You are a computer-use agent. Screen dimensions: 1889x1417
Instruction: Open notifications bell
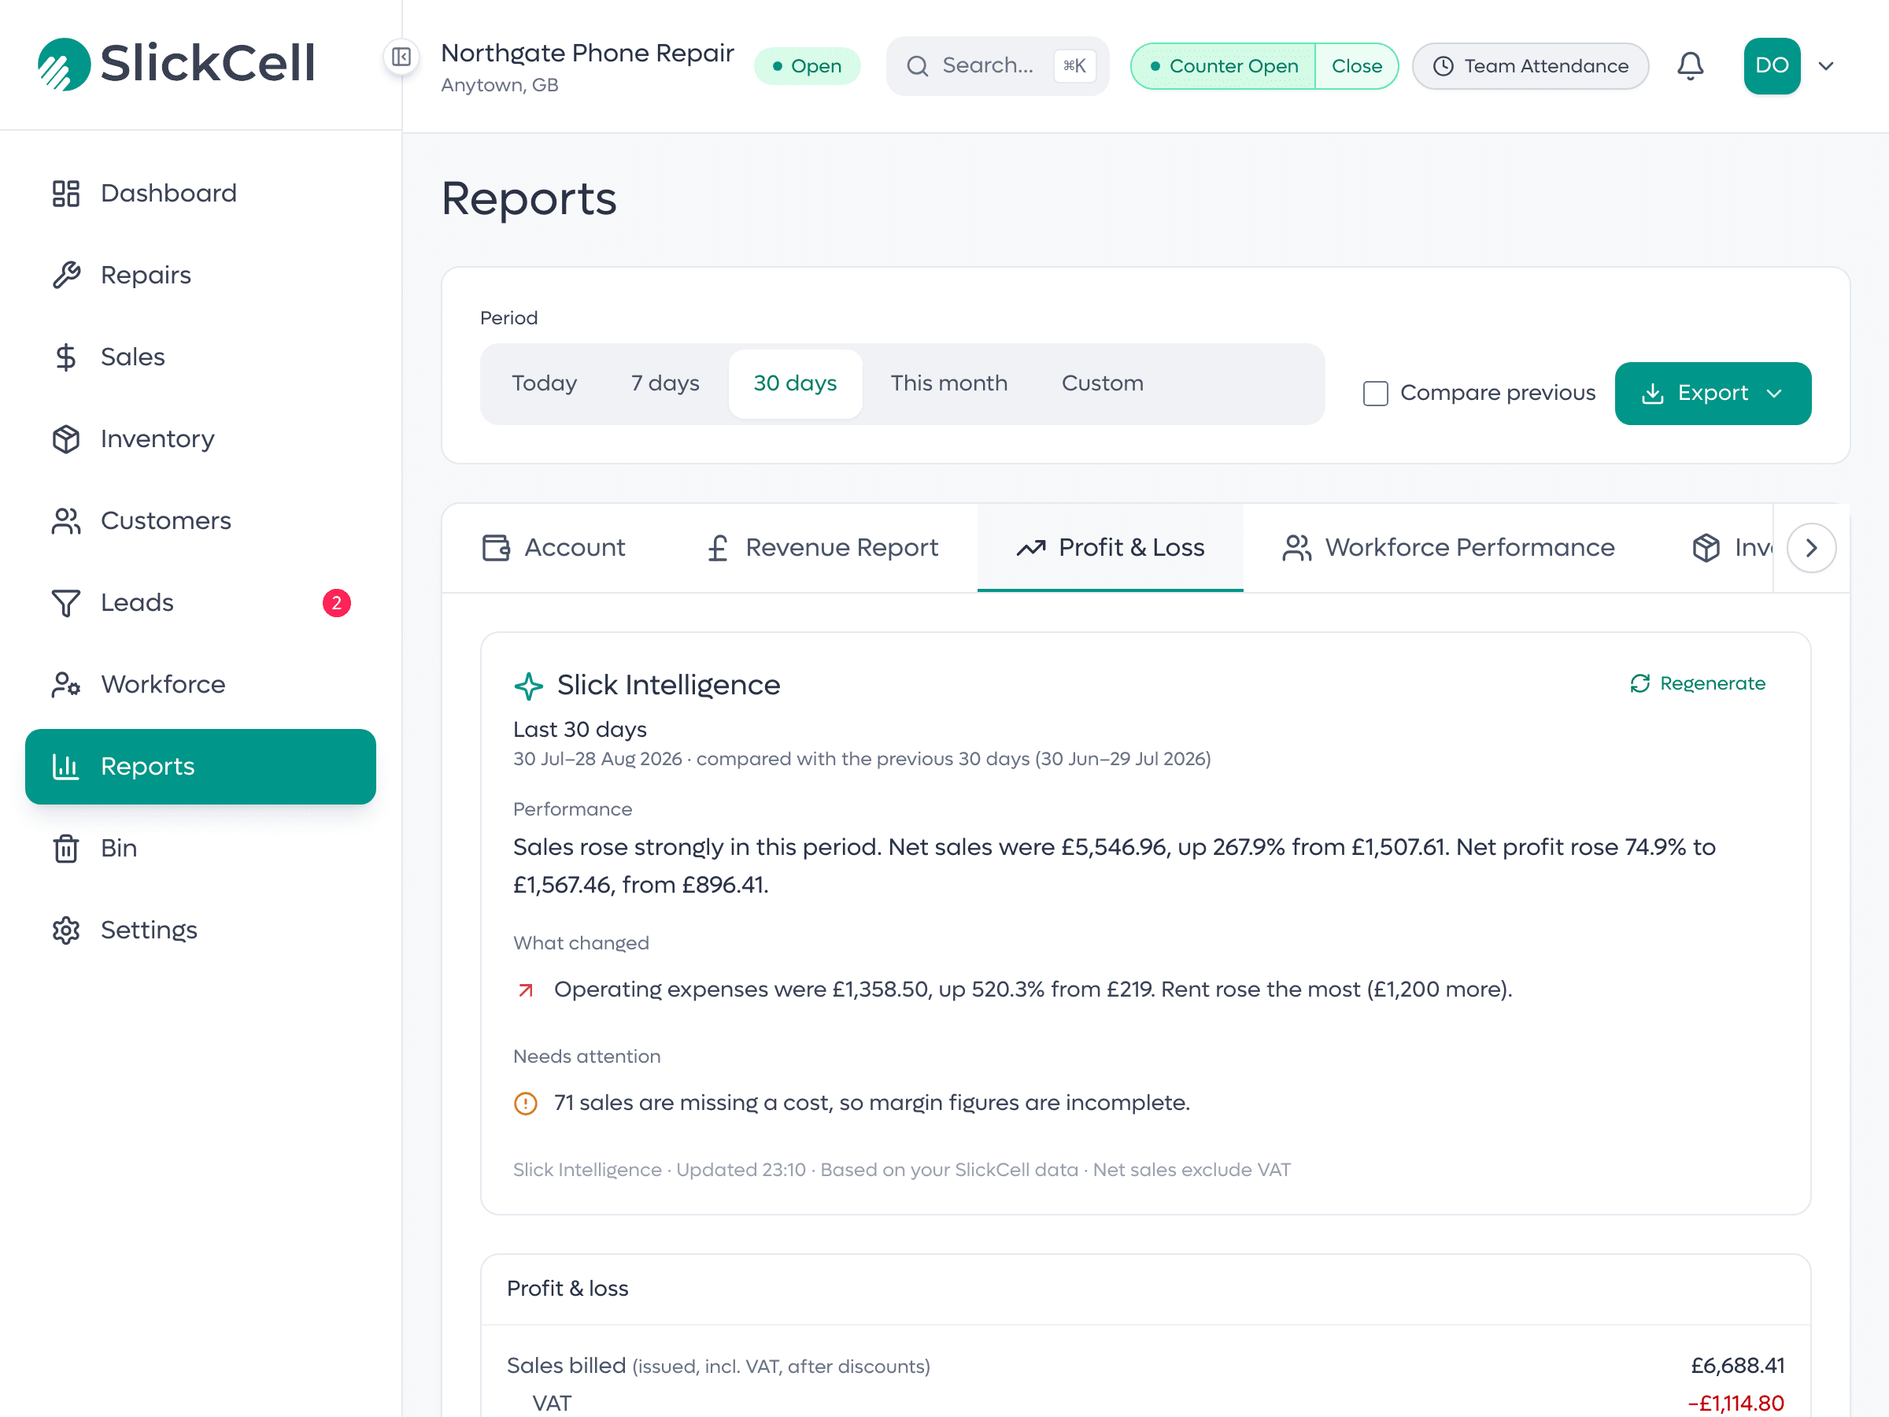coord(1690,66)
